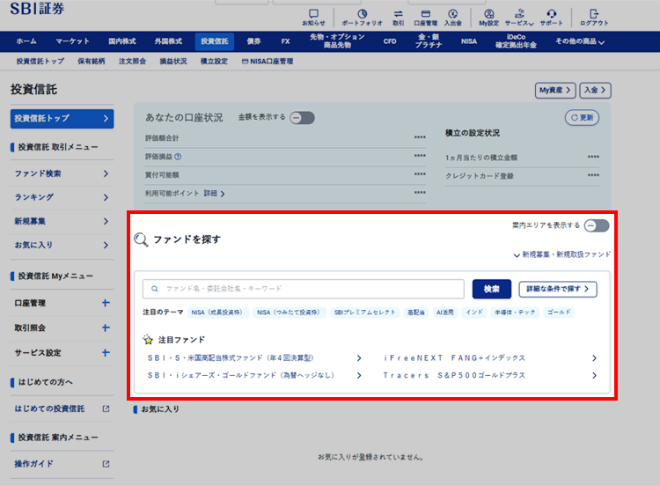Select the 債券 main menu item

[x=253, y=41]
